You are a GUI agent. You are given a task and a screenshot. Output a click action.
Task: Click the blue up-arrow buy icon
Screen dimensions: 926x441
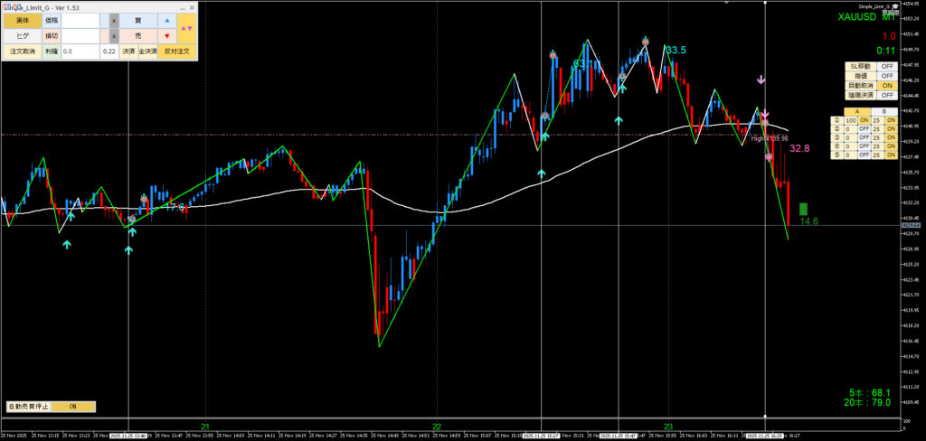167,20
